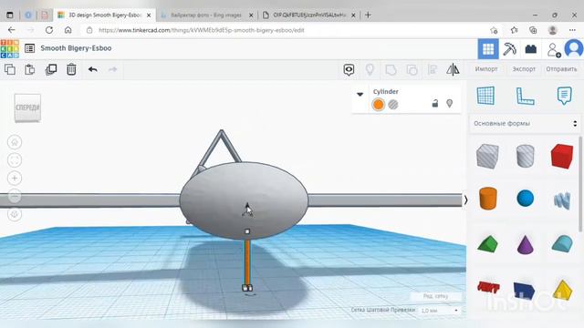This screenshot has width=584, height=328.
Task: Pick the striped Box hole shape
Action: [x=487, y=156]
